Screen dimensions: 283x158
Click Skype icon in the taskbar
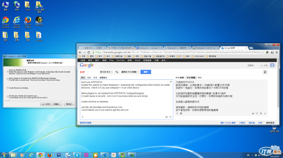(77, 155)
